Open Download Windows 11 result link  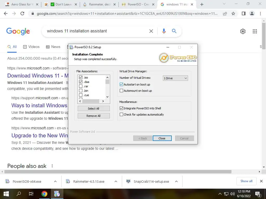click(38, 75)
